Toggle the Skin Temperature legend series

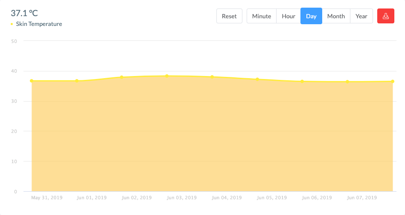pos(39,24)
